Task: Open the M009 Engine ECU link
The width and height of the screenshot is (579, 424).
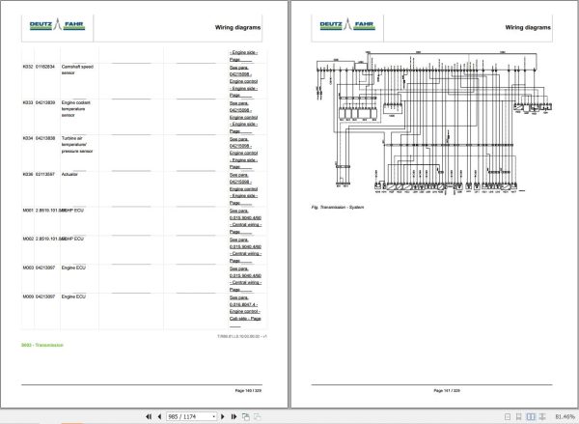Action: click(x=245, y=311)
